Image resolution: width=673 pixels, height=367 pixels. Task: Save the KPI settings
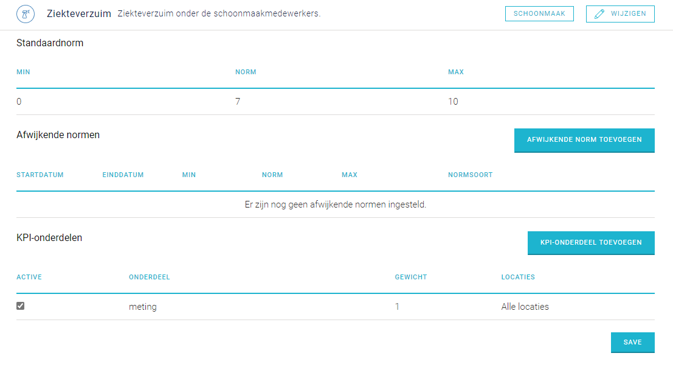point(633,343)
